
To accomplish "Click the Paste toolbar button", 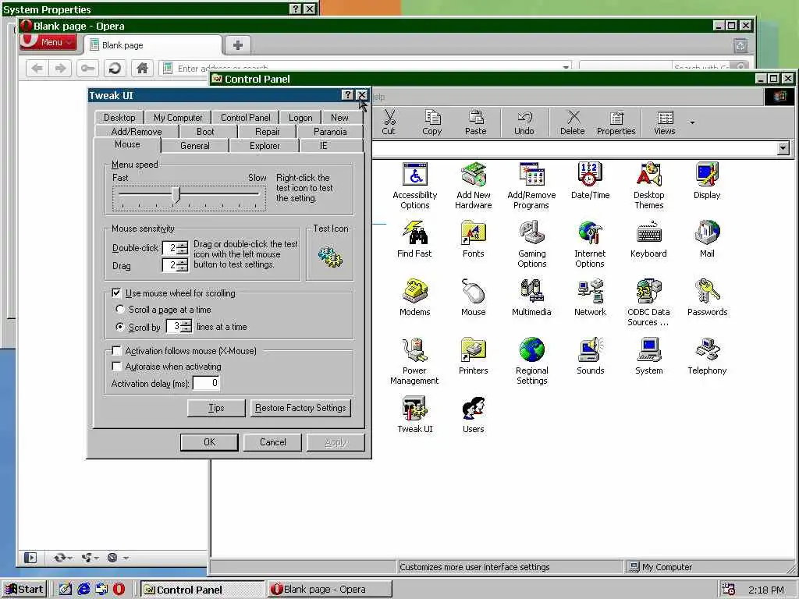I will (475, 122).
